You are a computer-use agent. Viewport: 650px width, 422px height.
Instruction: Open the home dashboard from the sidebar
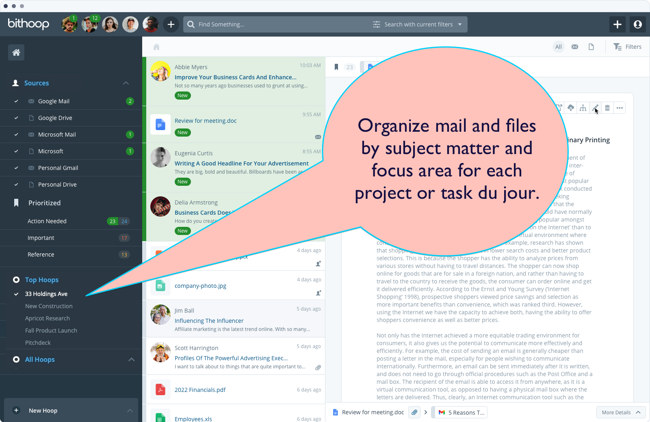(x=16, y=52)
